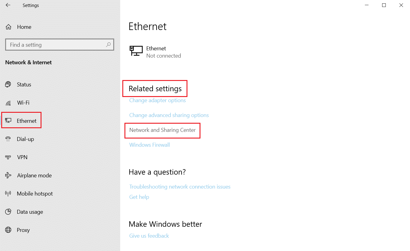Click the Home house icon

point(8,27)
